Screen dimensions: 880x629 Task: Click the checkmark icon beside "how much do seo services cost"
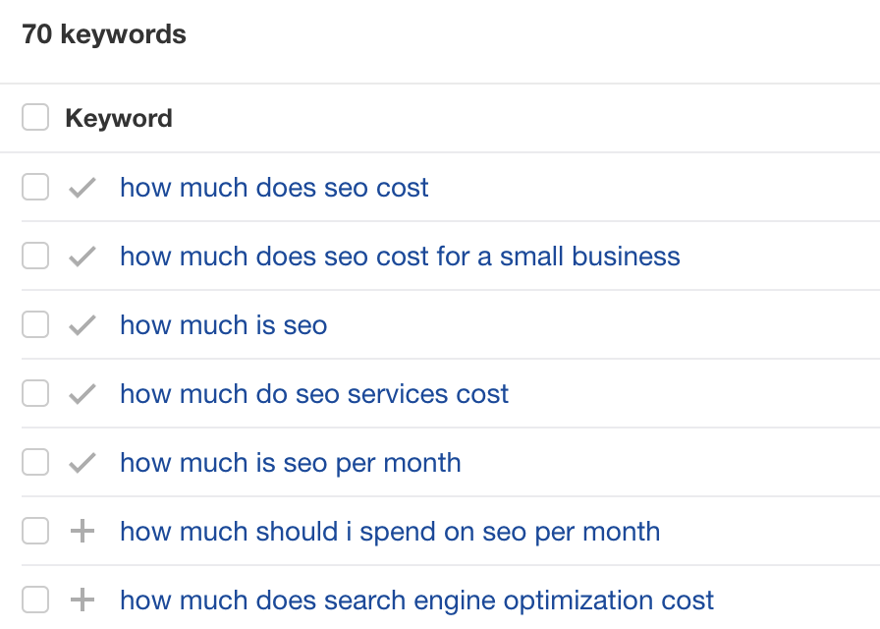coord(82,393)
